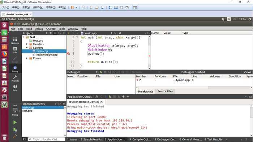Open the 6 General Messages pane

click(x=190, y=139)
